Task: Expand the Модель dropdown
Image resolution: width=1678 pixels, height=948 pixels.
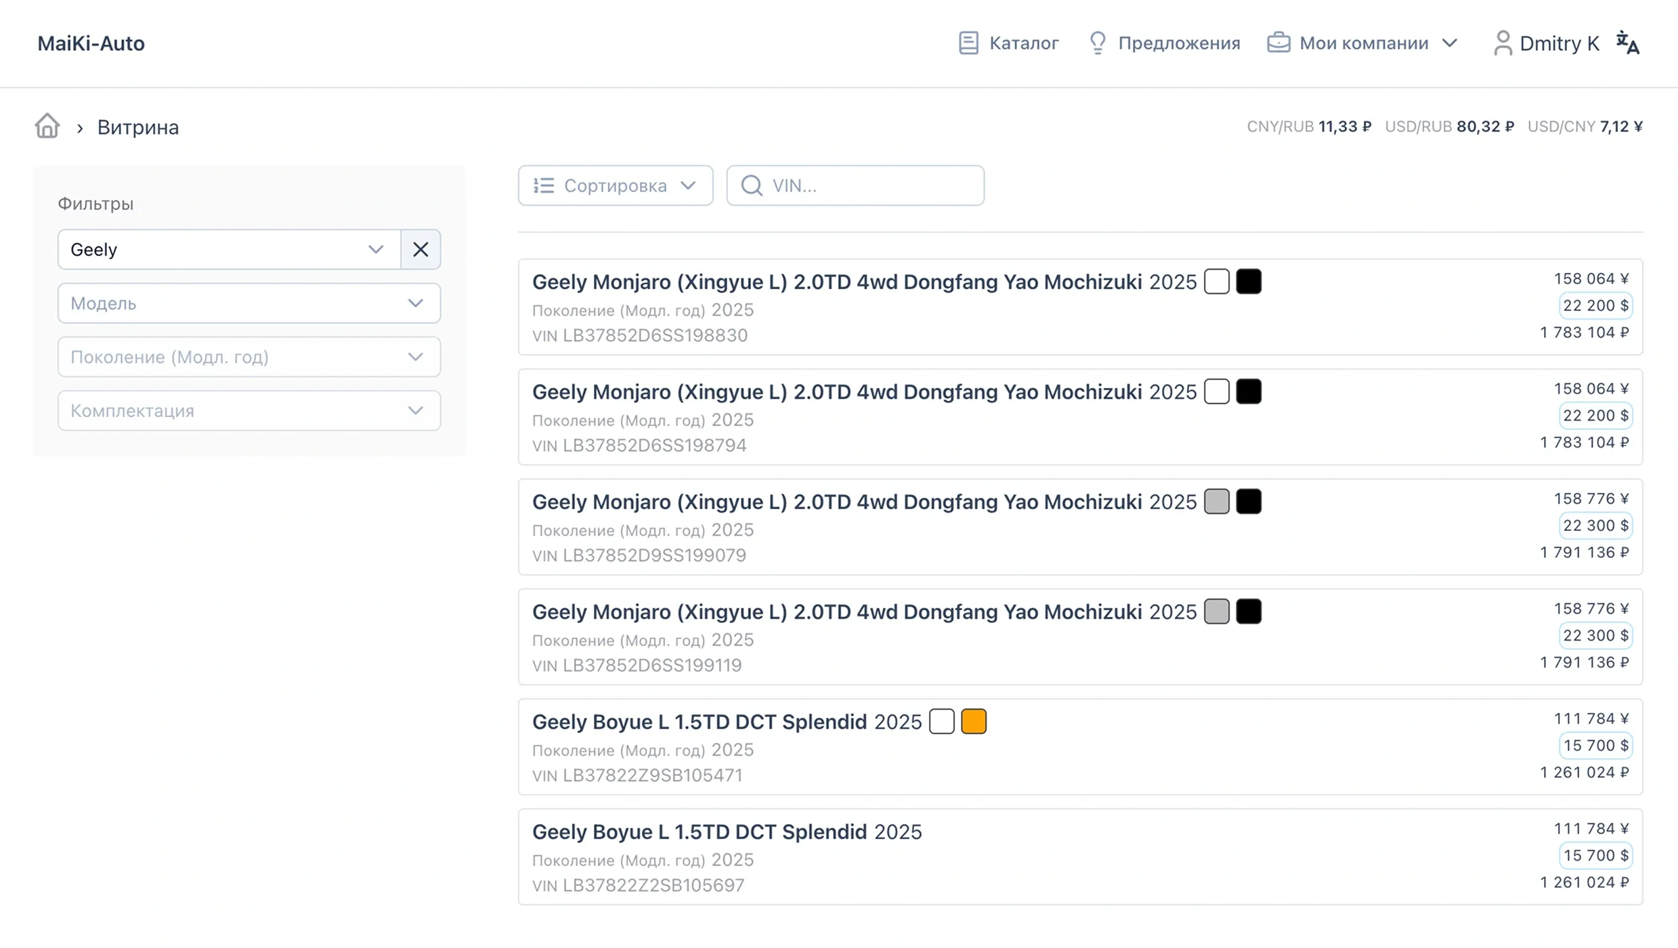Action: tap(249, 303)
